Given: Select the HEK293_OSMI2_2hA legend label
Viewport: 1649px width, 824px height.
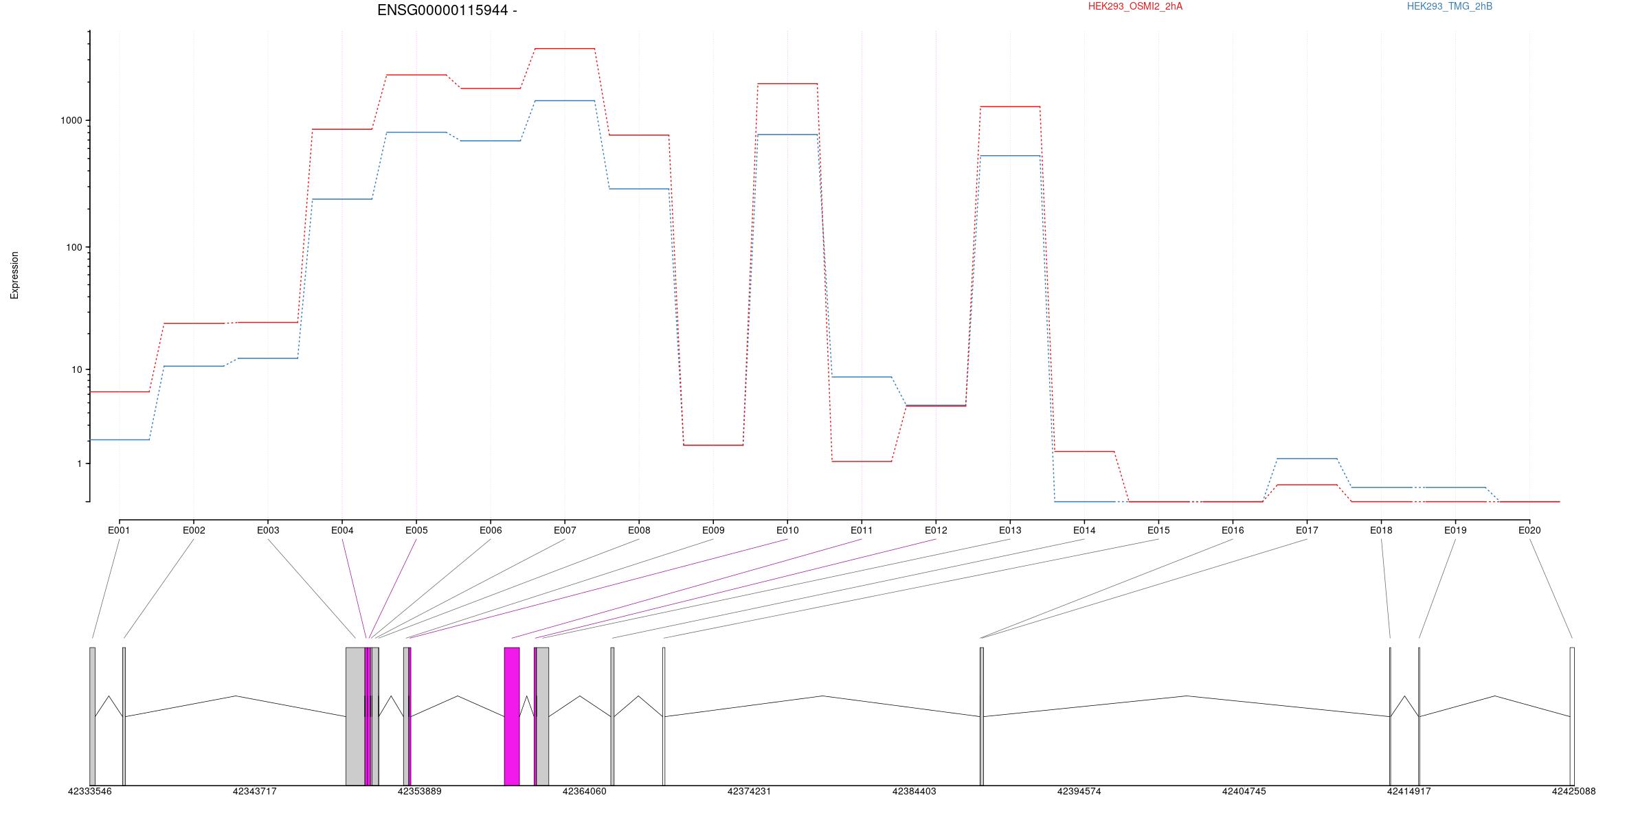Looking at the screenshot, I should (x=1135, y=6).
